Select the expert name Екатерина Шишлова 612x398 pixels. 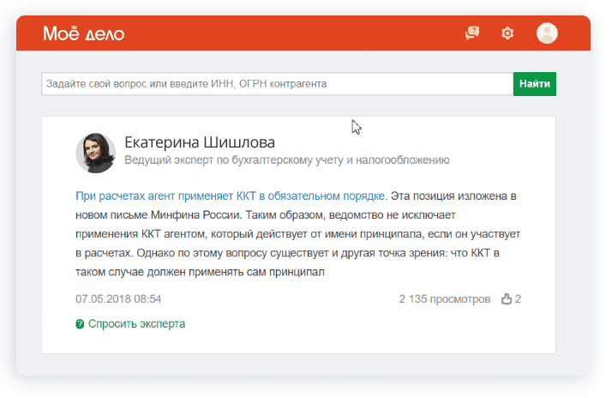point(200,142)
